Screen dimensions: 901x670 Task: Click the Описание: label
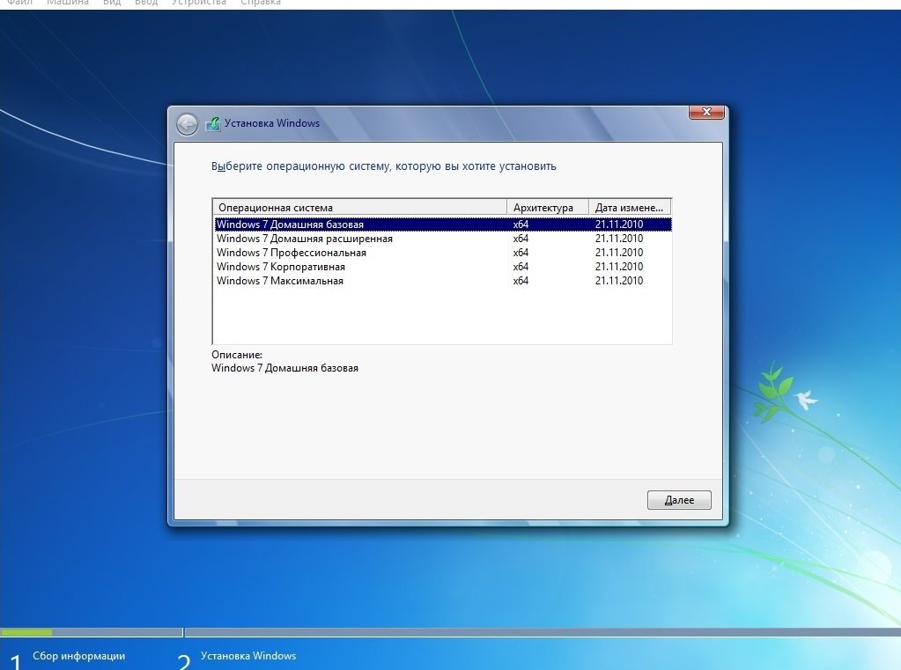coord(237,355)
